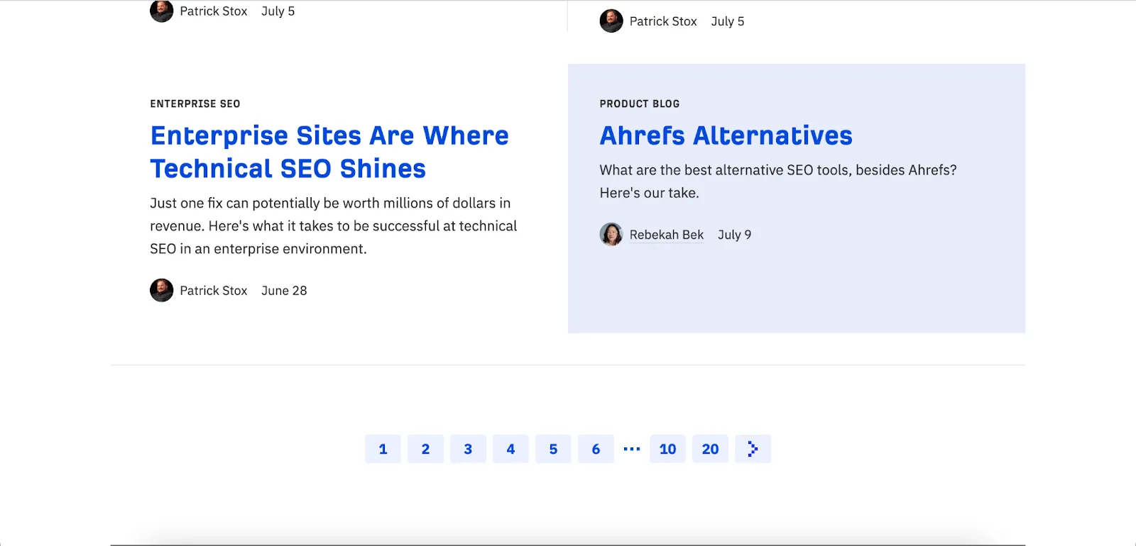1136x546 pixels.
Task: Open page 2 in pagination
Action: pyautogui.click(x=425, y=449)
